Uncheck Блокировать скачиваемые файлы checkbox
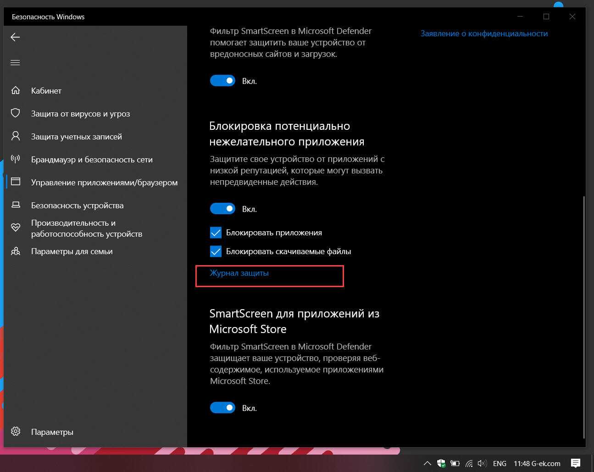 (x=216, y=251)
